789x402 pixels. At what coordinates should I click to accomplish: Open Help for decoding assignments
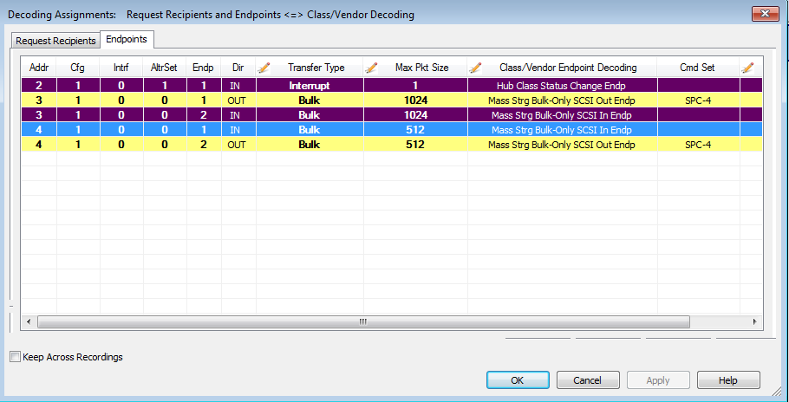728,380
